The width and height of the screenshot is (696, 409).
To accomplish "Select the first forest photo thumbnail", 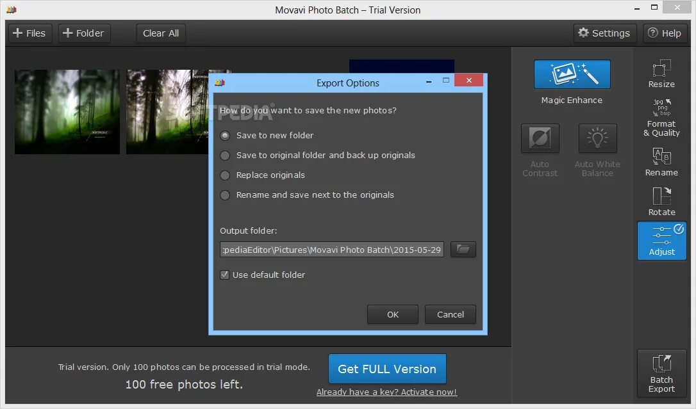I will pos(67,111).
